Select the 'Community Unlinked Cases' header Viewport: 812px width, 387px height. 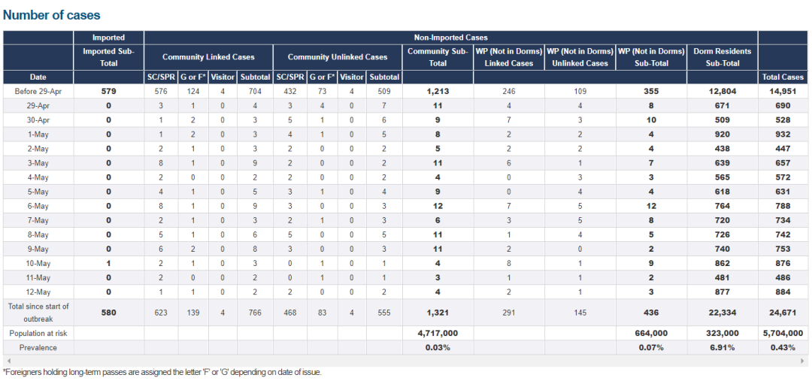pos(338,57)
